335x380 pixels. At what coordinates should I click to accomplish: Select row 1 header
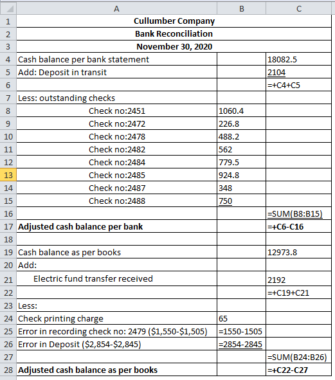8,21
